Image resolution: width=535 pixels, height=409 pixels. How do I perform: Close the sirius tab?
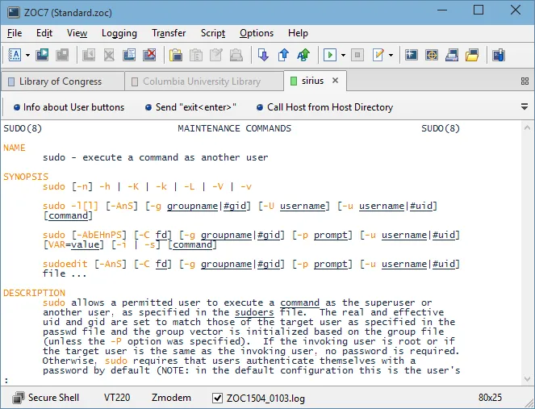pos(335,81)
